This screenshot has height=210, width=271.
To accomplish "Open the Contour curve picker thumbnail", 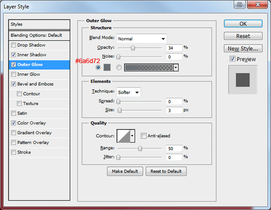I will coord(124,136).
